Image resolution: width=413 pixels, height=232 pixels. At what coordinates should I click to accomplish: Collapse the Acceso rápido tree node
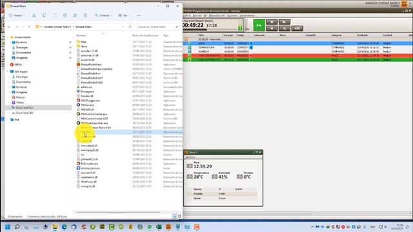click(7, 37)
